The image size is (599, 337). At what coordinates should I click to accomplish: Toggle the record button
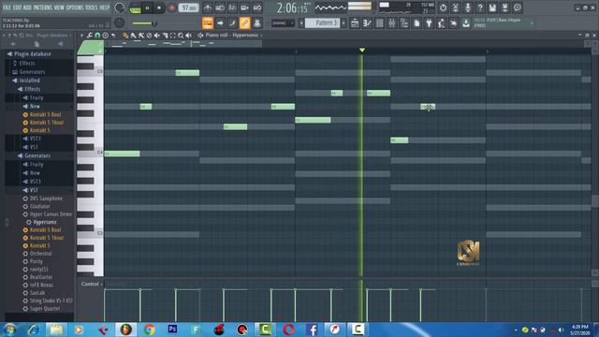(x=172, y=7)
